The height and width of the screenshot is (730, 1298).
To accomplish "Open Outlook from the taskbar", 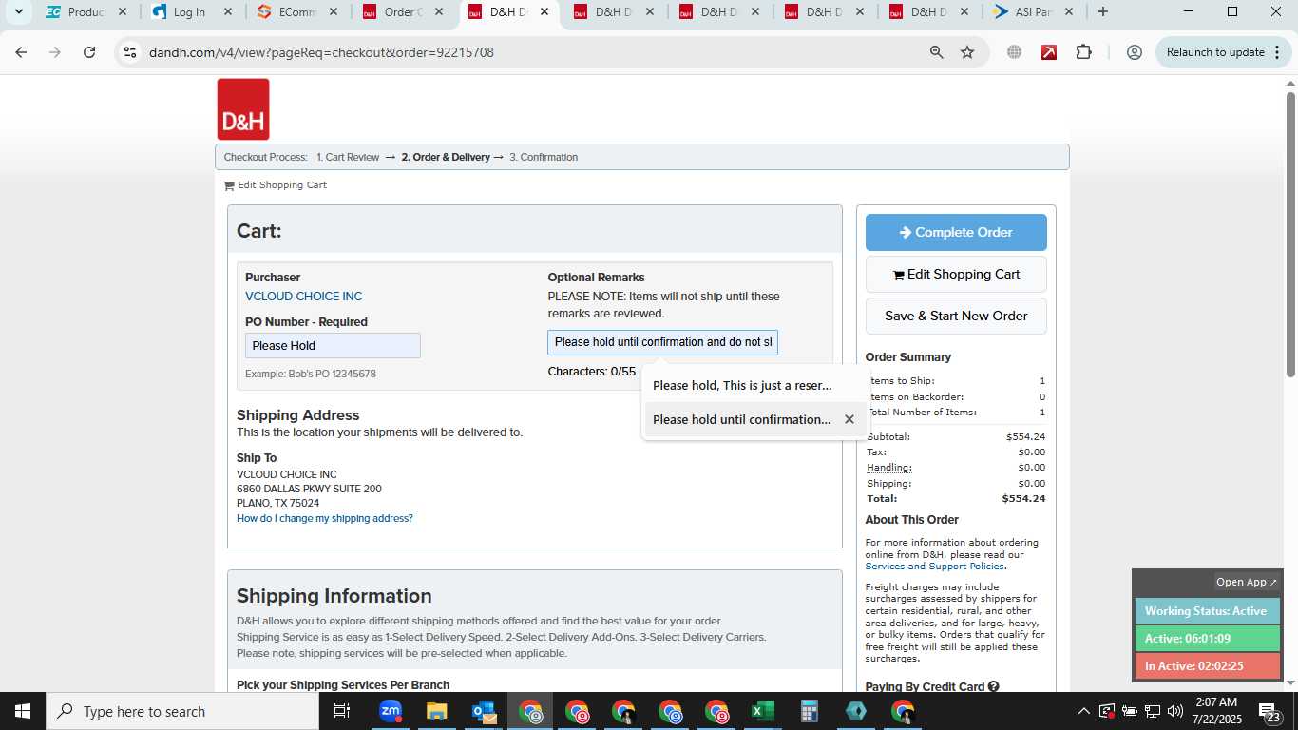I will point(483,711).
